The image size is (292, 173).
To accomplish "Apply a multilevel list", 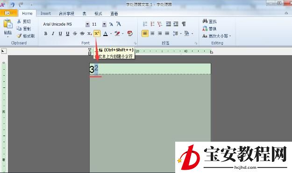I will pos(160,24).
